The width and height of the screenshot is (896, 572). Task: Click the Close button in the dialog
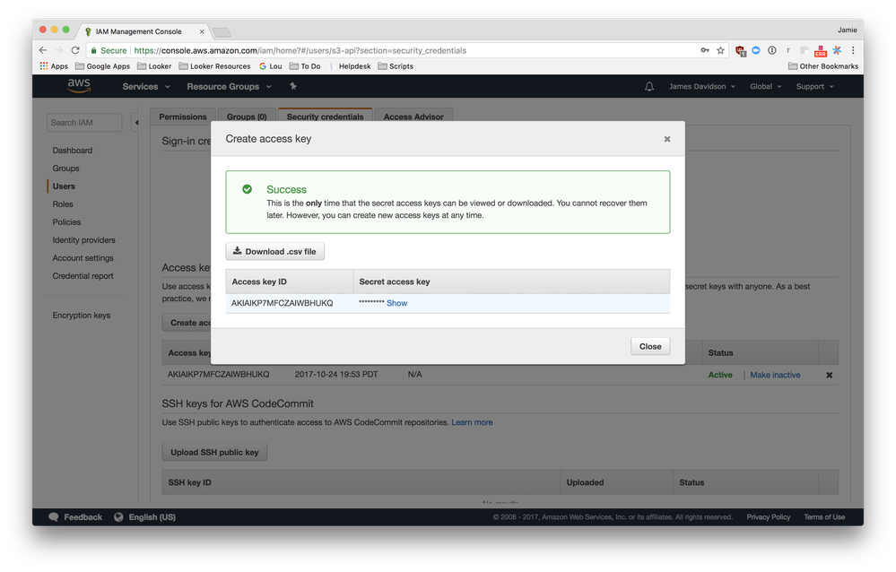click(650, 346)
